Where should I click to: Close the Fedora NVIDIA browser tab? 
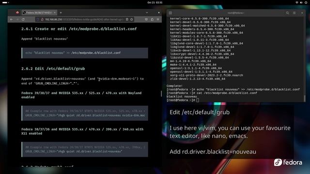(x=55, y=13)
